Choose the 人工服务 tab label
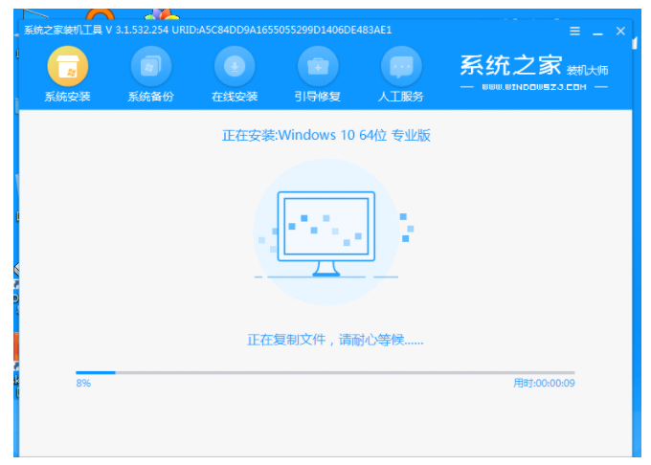Screen dimensions: 651x465 coord(400,97)
